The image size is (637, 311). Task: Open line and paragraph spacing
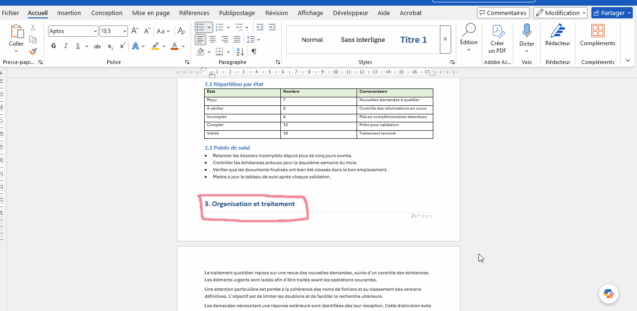click(x=251, y=40)
